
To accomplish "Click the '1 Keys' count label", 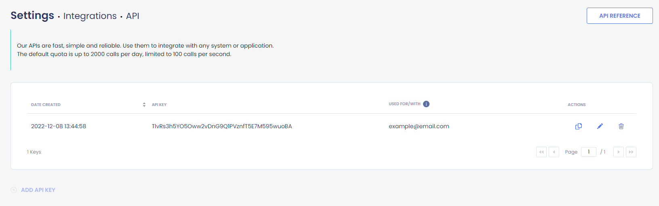I will tap(34, 152).
